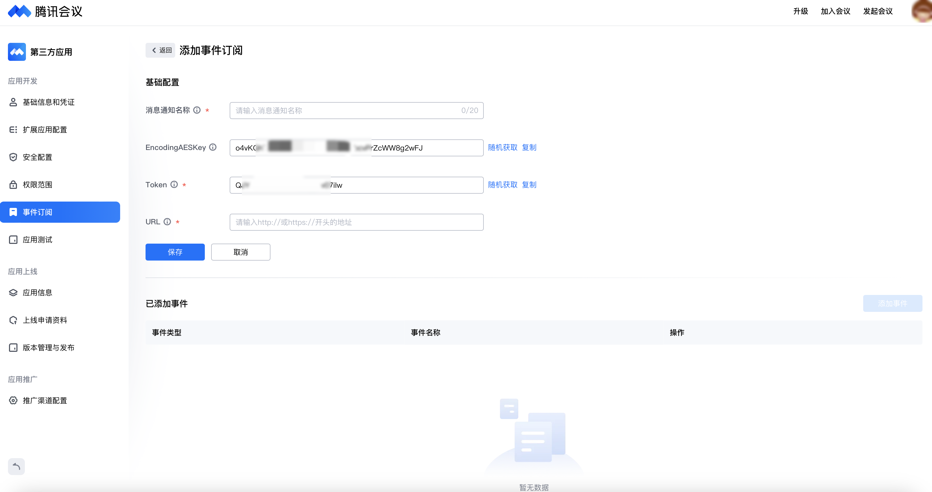This screenshot has height=492, width=932.
Task: Click the 扩展应用配置 list icon
Action: (13, 130)
